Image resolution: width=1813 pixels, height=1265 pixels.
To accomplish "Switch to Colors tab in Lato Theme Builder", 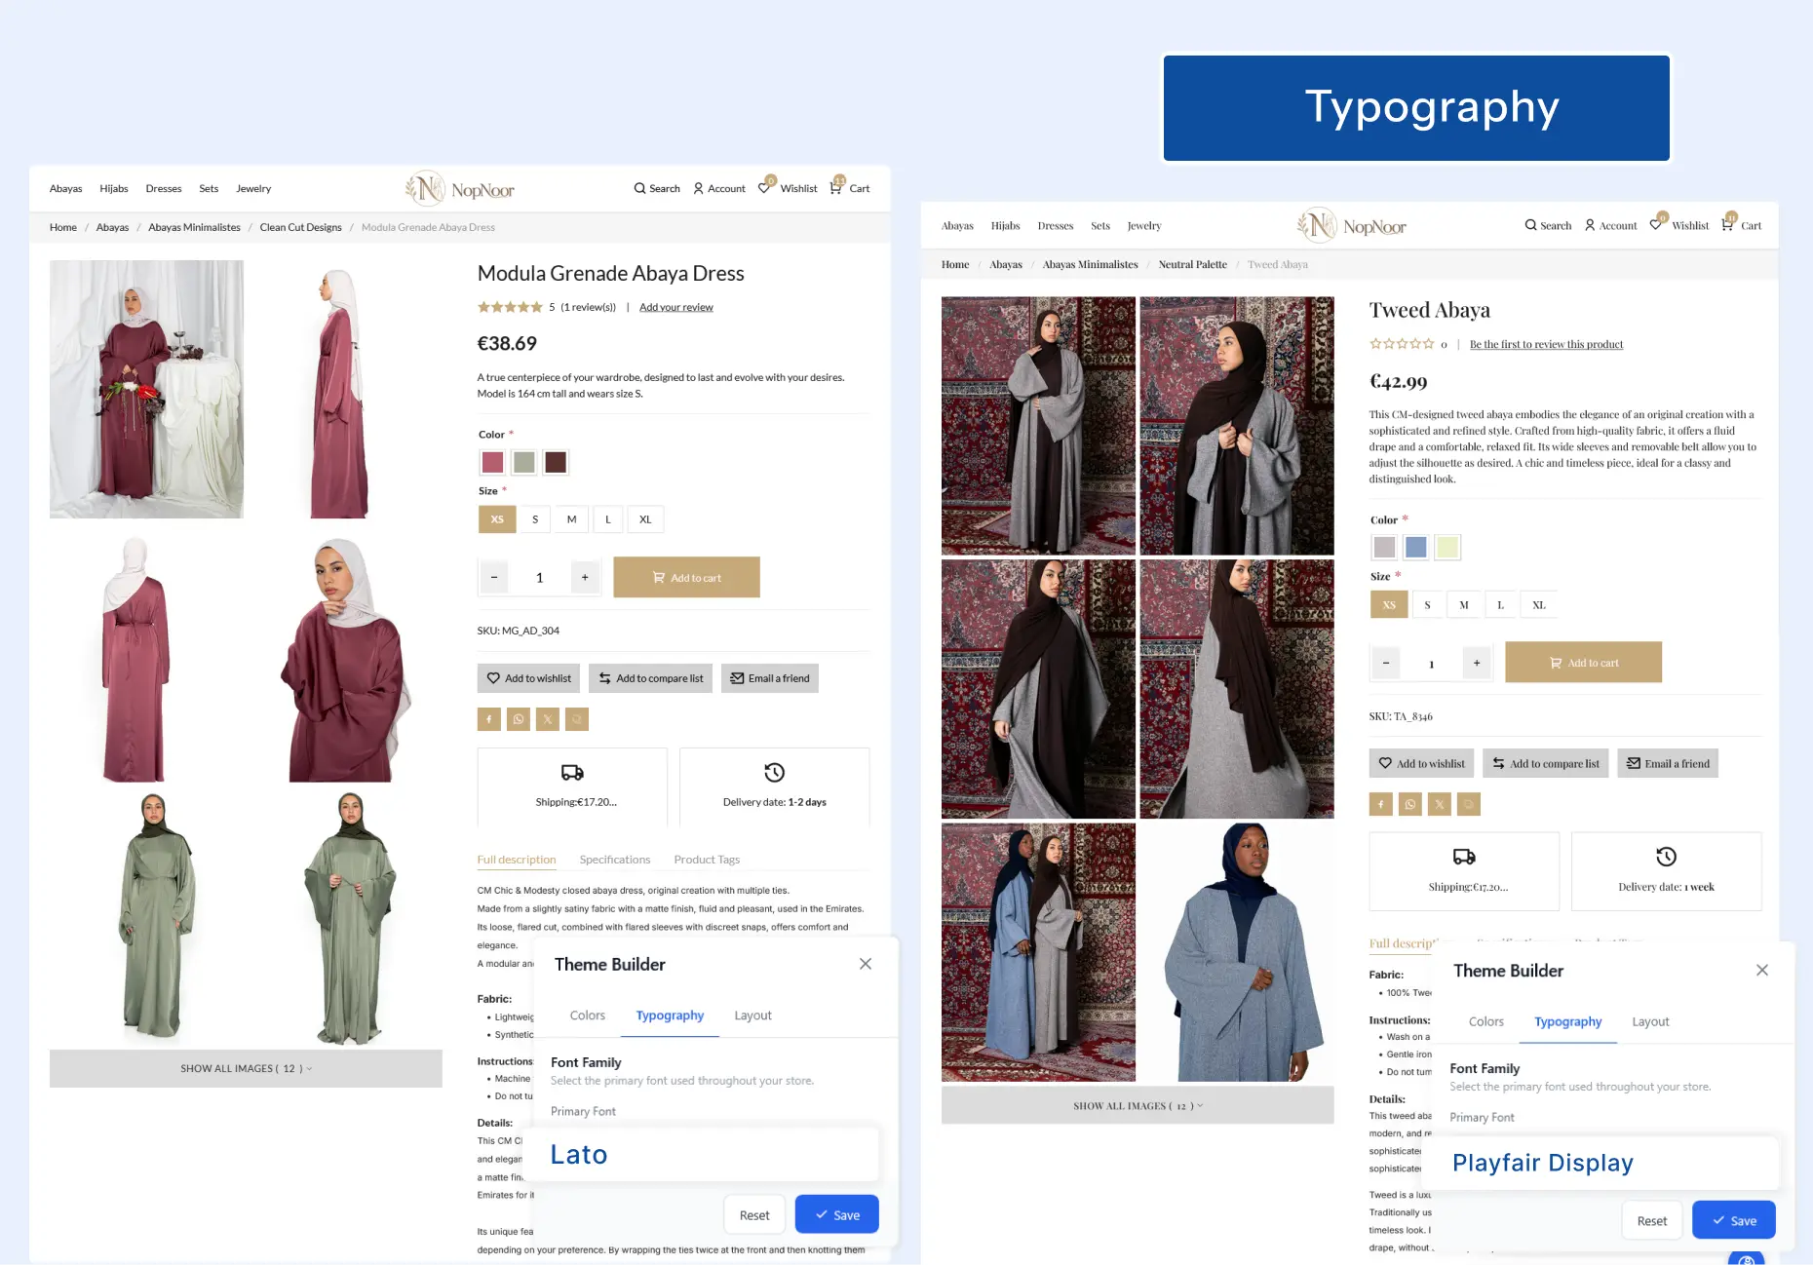I will point(588,1016).
